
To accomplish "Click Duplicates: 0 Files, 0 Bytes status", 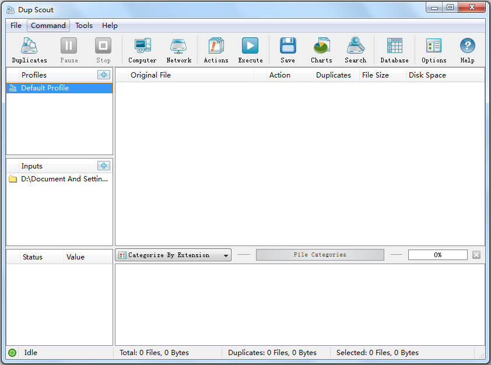I will coord(272,353).
